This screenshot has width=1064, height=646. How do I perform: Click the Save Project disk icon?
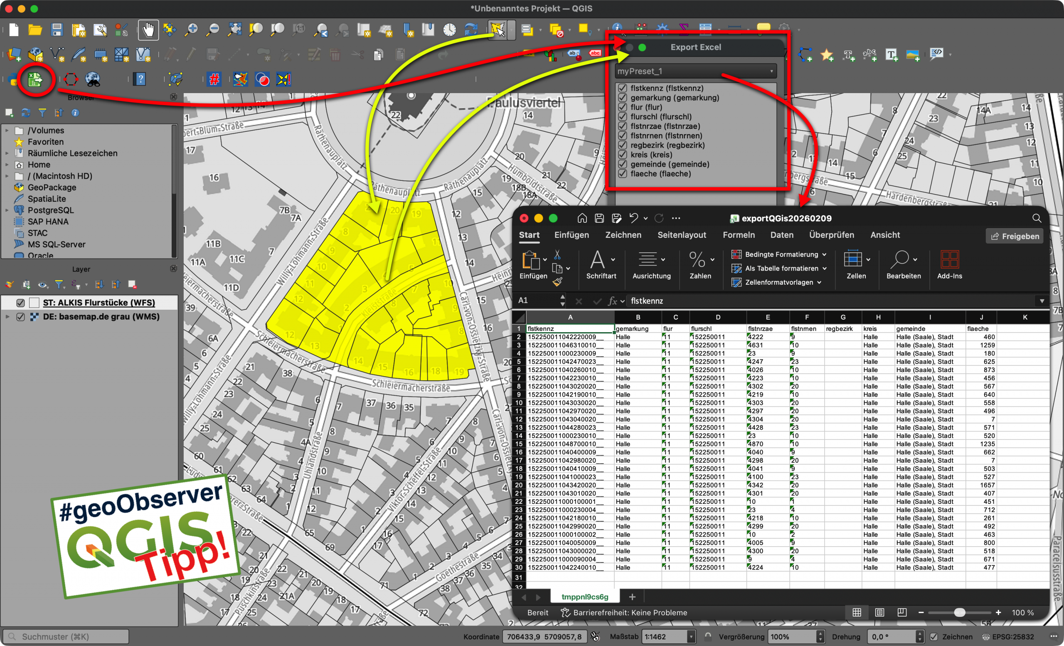57,30
